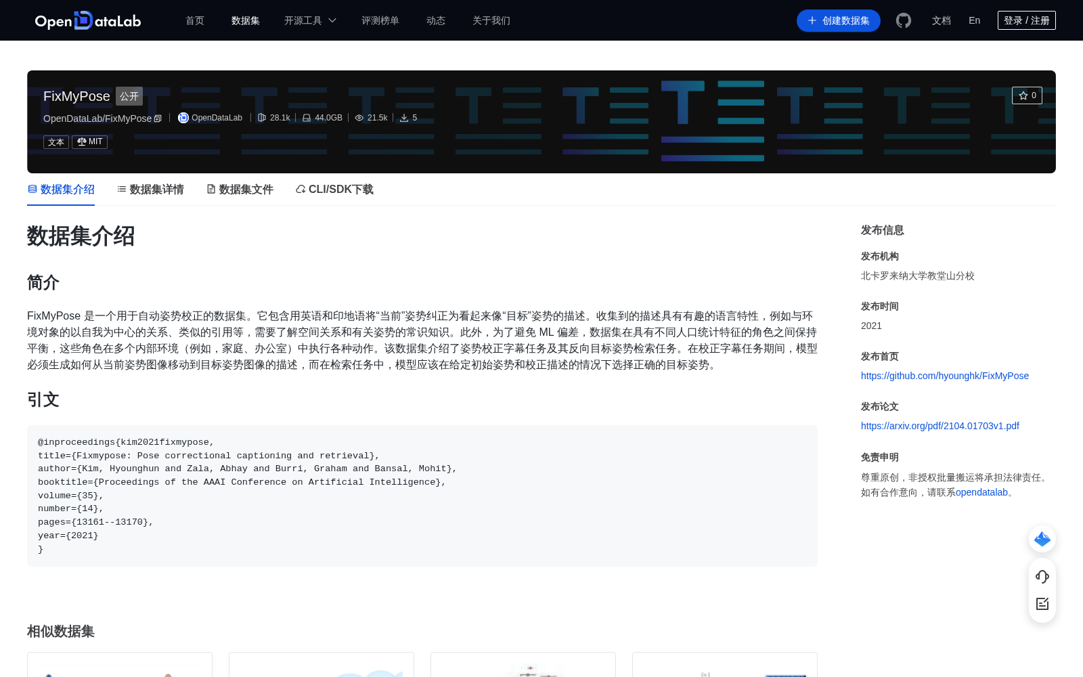Copy the OpenDataLab/FixMyPose path icon
This screenshot has width=1083, height=677.
pos(158,118)
